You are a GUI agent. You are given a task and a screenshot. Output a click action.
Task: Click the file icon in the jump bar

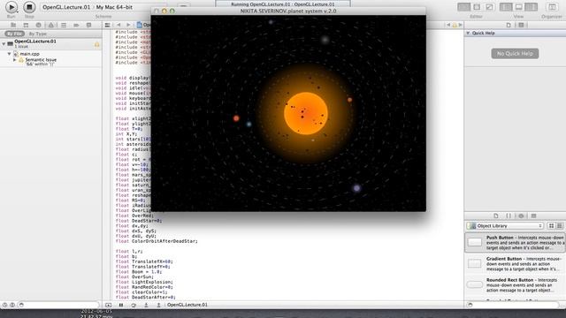tap(140, 25)
